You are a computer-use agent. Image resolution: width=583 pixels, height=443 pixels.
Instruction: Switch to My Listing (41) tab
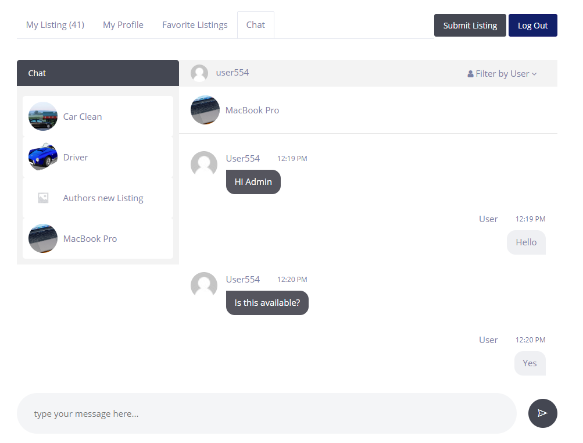coord(55,25)
